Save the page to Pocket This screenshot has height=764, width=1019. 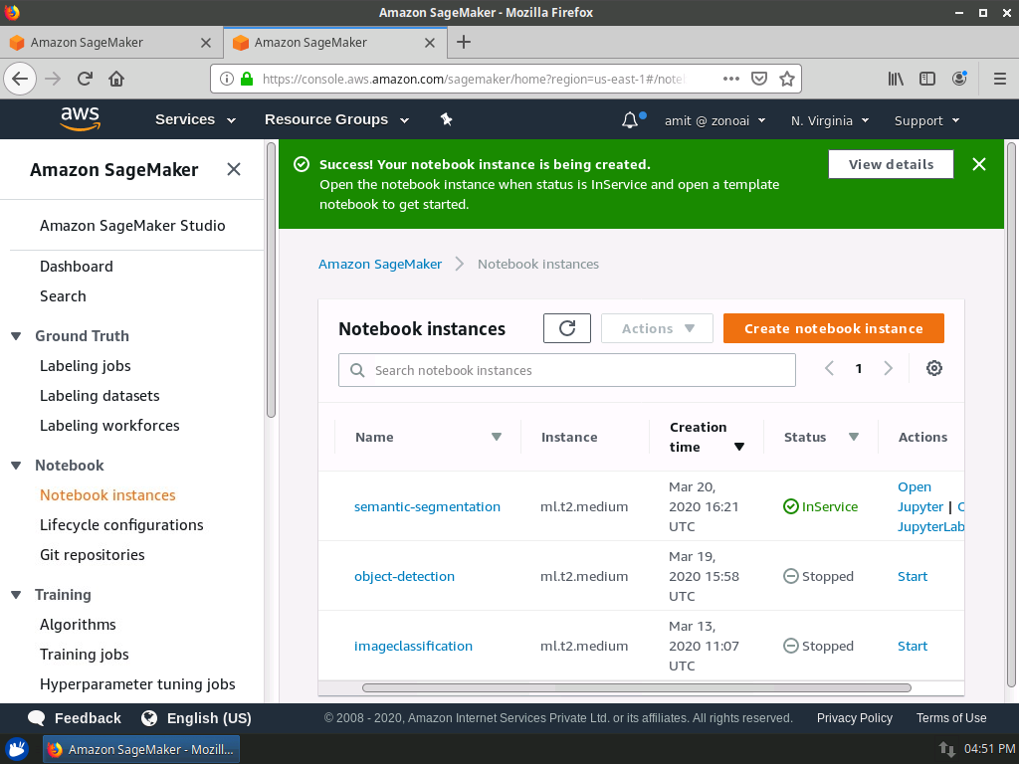pyautogui.click(x=758, y=79)
